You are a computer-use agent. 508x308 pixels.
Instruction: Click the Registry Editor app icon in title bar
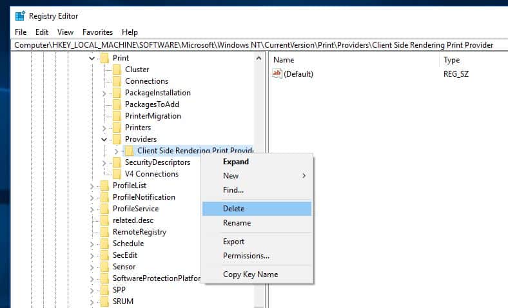(x=20, y=16)
